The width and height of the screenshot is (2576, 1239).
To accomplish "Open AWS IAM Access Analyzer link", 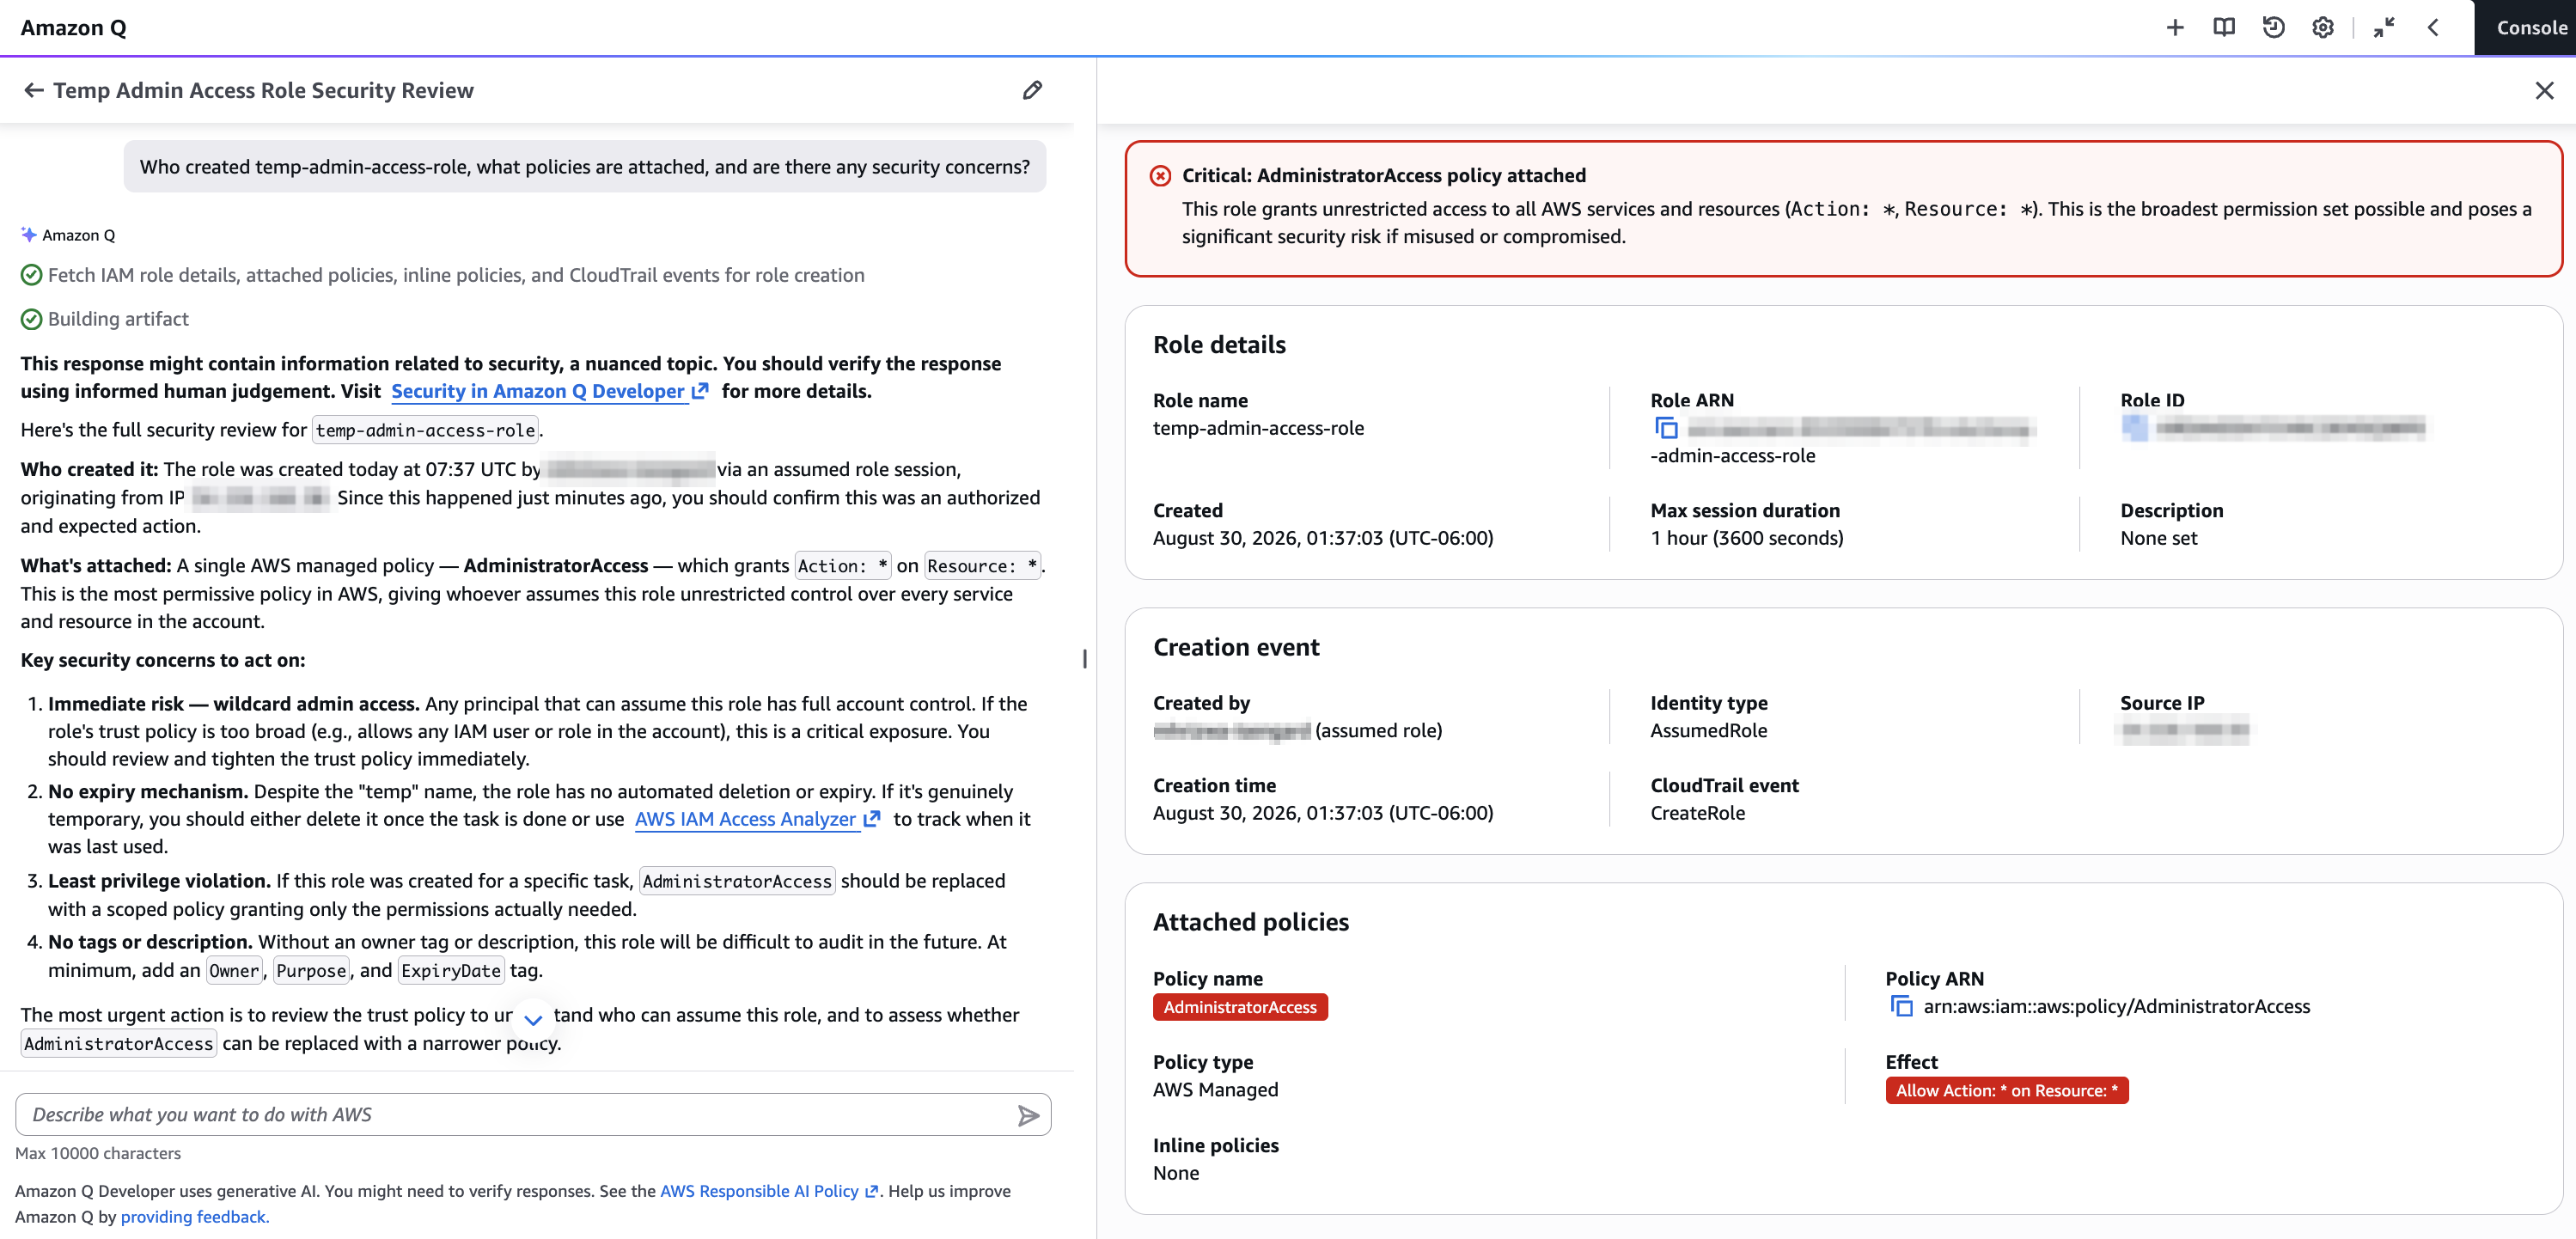I will pos(757,819).
